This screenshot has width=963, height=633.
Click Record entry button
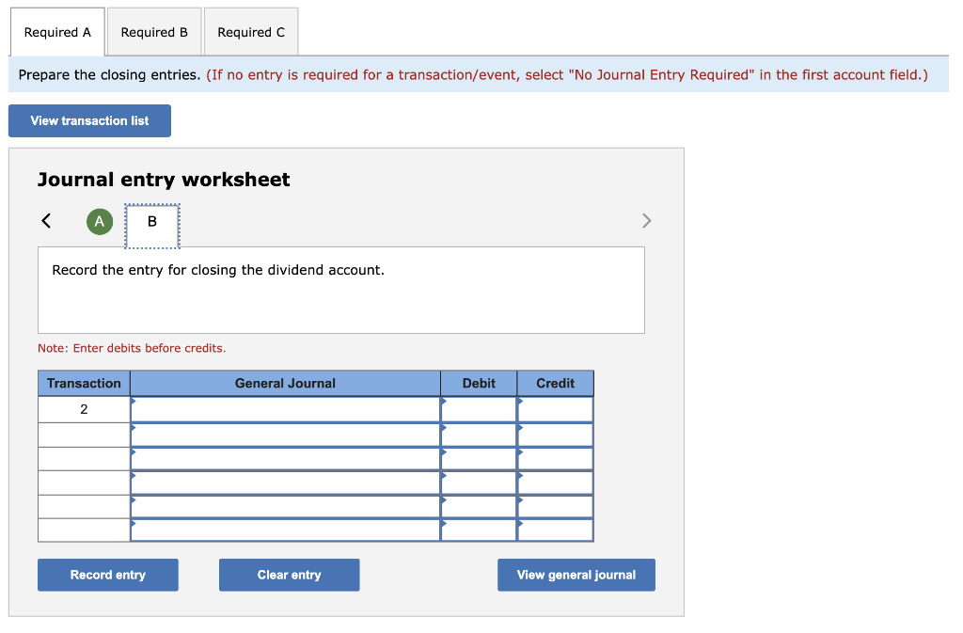point(108,575)
